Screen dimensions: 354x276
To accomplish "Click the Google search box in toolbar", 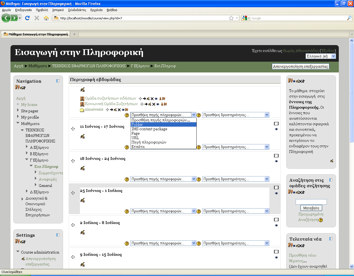I will click(298, 18).
